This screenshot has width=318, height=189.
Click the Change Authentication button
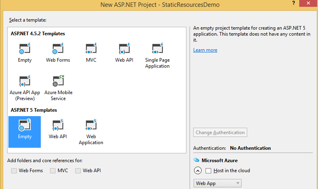pyautogui.click(x=220, y=133)
